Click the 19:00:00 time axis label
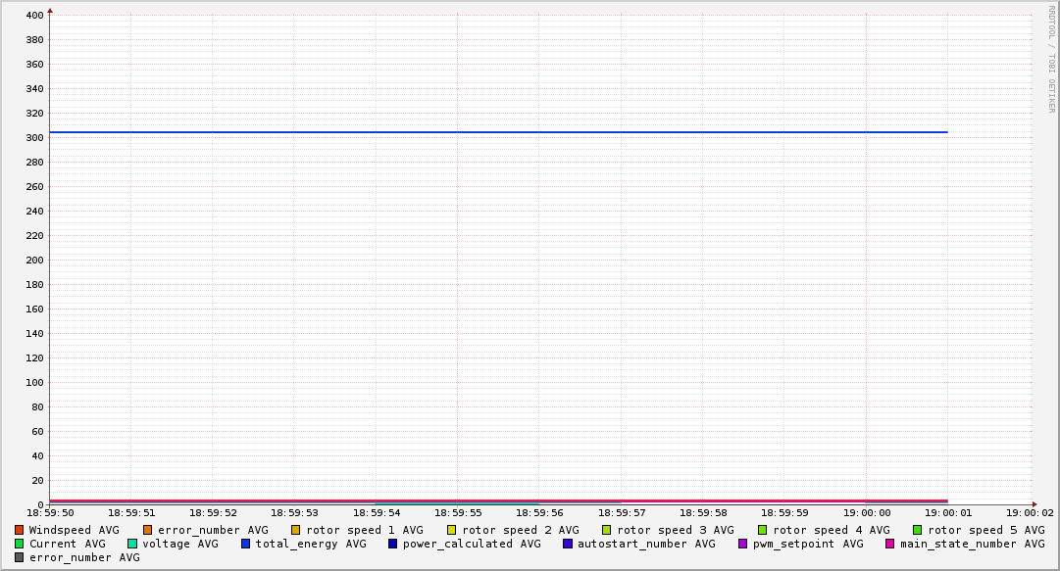Viewport: 1060px width, 571px height. pyautogui.click(x=867, y=512)
